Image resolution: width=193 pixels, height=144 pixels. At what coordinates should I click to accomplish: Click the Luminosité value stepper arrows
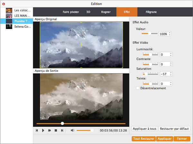tap(170, 54)
